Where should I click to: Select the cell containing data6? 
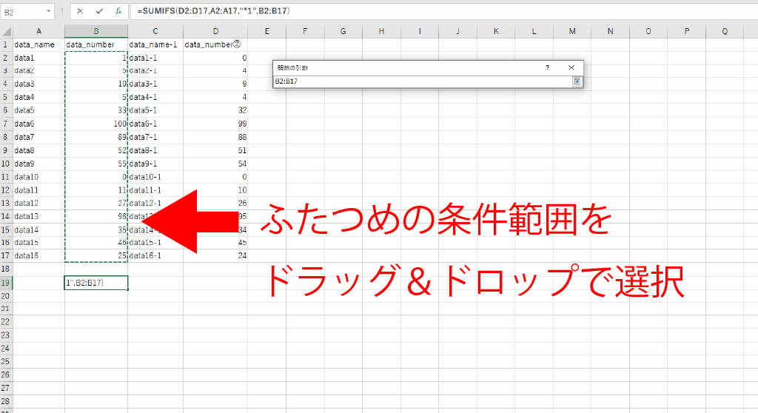(38, 124)
